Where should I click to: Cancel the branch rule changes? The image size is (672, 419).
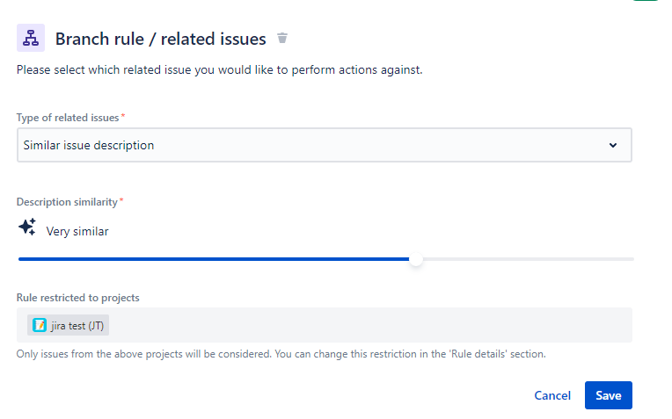[552, 395]
